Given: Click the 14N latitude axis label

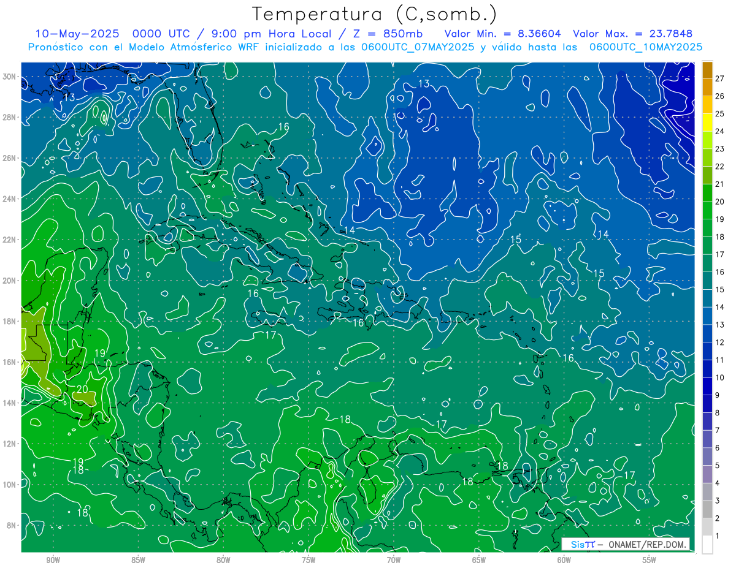Looking at the screenshot, I should coord(10,403).
